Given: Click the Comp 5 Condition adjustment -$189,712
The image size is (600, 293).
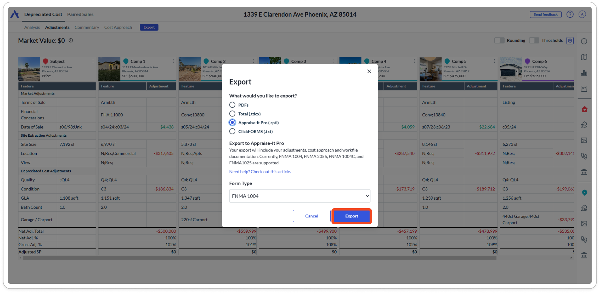Looking at the screenshot, I should pos(485,189).
